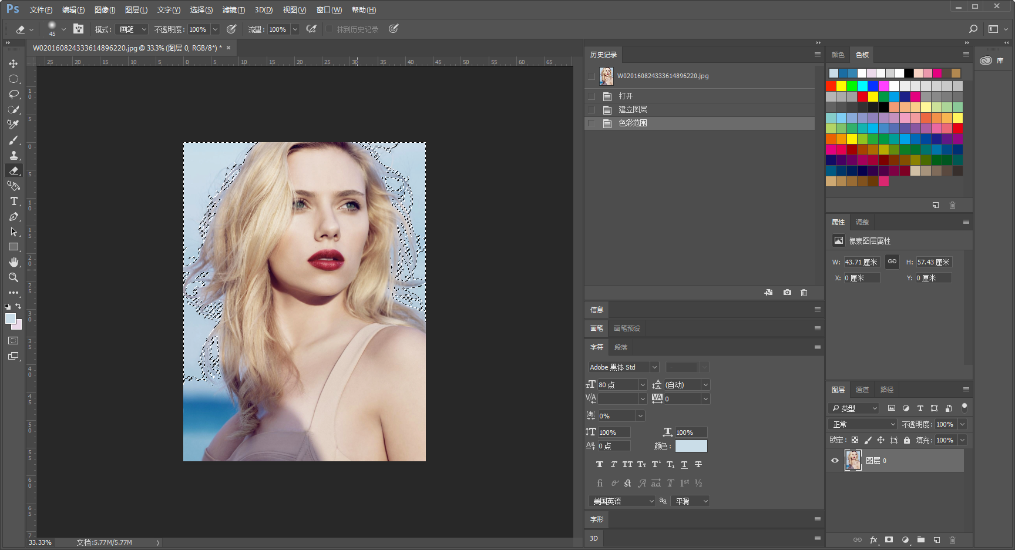This screenshot has width=1015, height=550.
Task: Select the Move tool
Action: pos(14,63)
